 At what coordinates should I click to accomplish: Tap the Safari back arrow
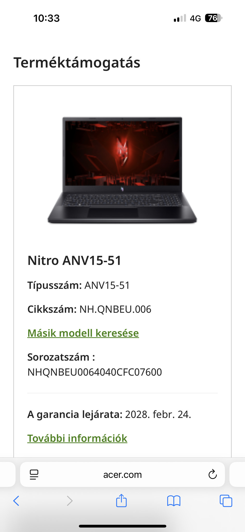(x=16, y=501)
